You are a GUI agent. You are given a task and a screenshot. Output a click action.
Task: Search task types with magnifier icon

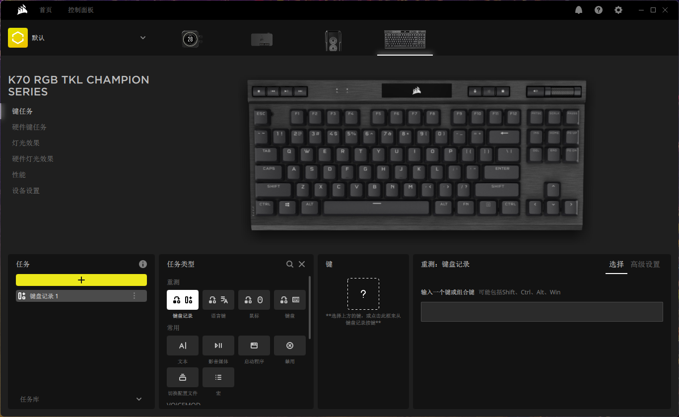(290, 264)
